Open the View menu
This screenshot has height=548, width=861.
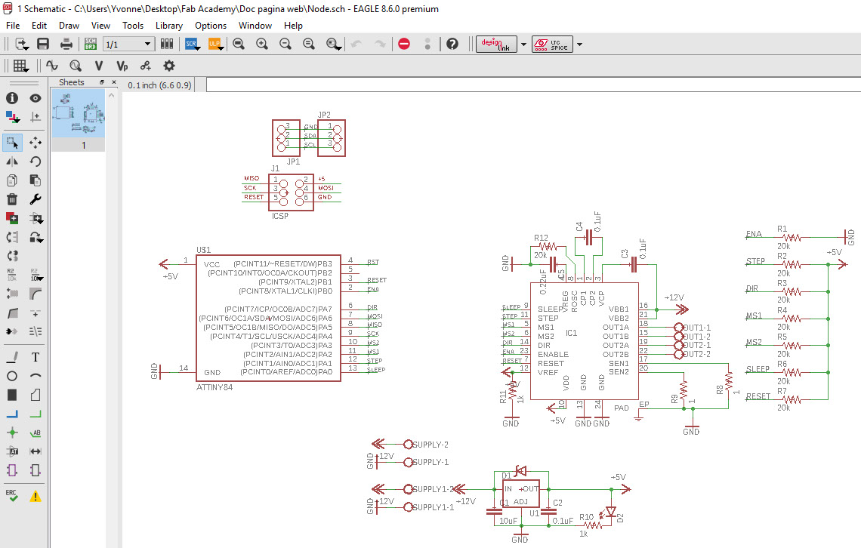[100, 25]
